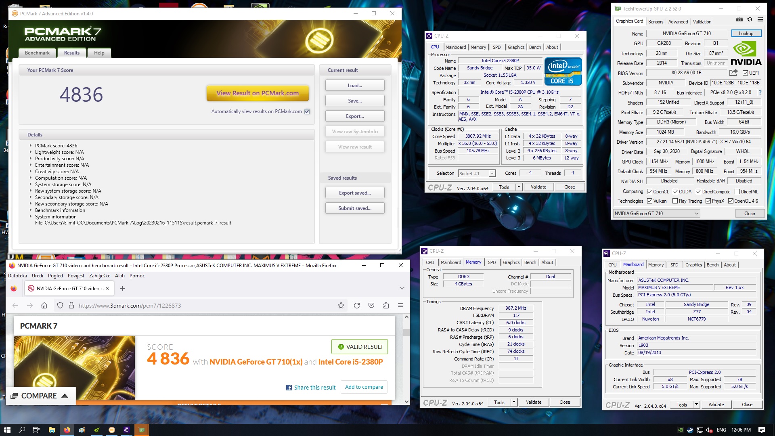
Task: Toggle the CUDA checkbox
Action: (x=675, y=192)
